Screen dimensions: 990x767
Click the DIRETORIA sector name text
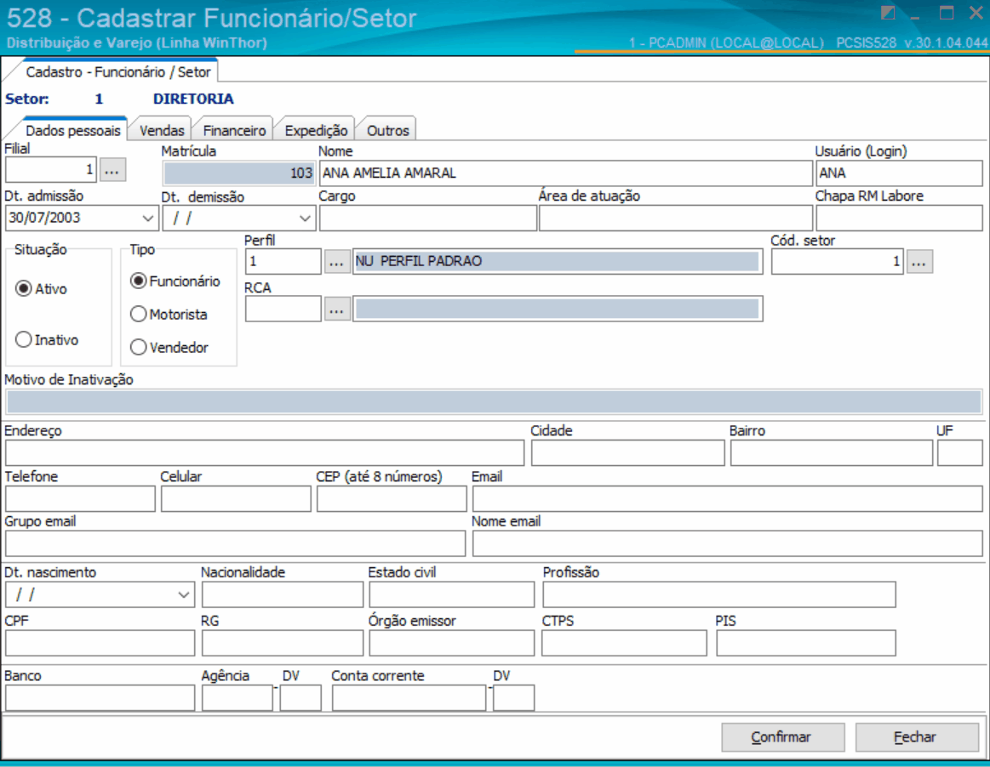[193, 99]
